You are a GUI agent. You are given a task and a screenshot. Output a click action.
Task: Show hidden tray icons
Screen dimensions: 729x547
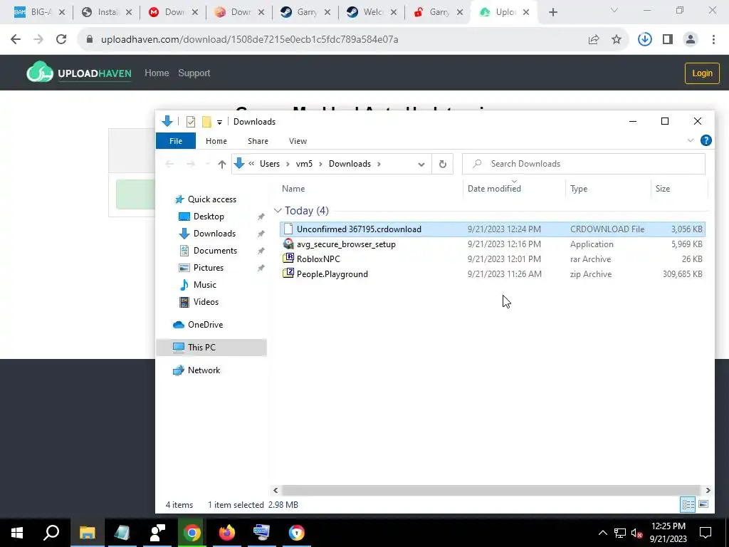pyautogui.click(x=602, y=533)
